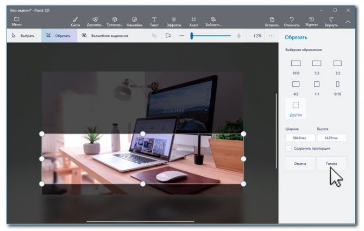Select the Наклейки (Stickers) icon

(134, 21)
